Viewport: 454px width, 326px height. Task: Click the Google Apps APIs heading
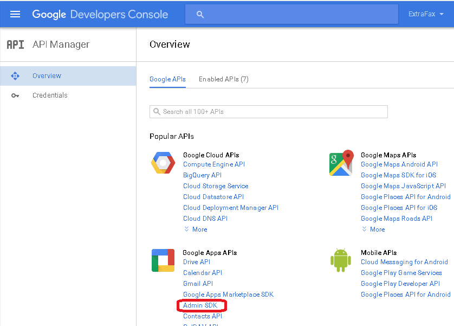point(210,253)
